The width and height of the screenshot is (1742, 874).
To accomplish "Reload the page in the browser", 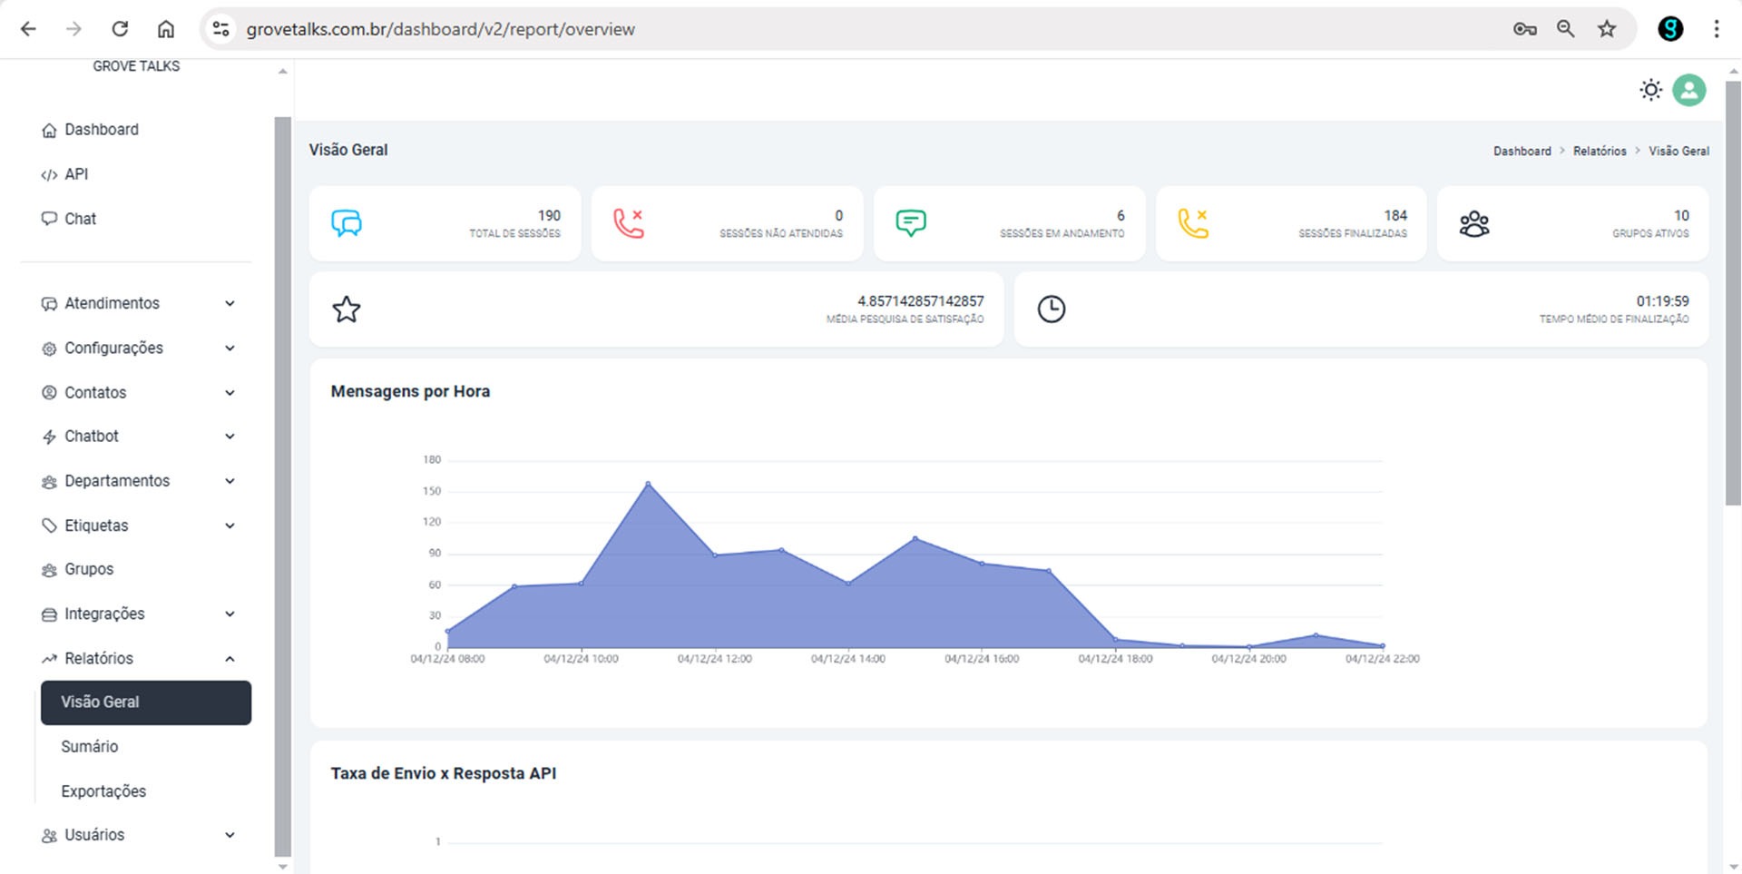I will (120, 29).
